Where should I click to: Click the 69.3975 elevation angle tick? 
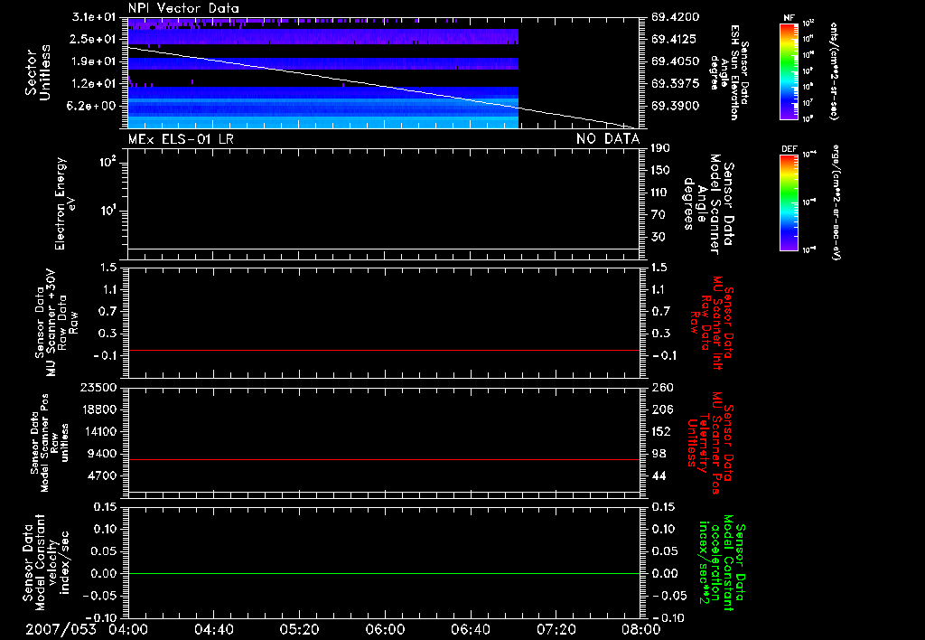click(675, 84)
